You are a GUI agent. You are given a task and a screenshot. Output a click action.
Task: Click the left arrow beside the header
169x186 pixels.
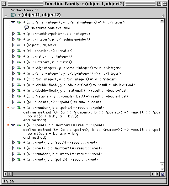click(x=6, y=16)
